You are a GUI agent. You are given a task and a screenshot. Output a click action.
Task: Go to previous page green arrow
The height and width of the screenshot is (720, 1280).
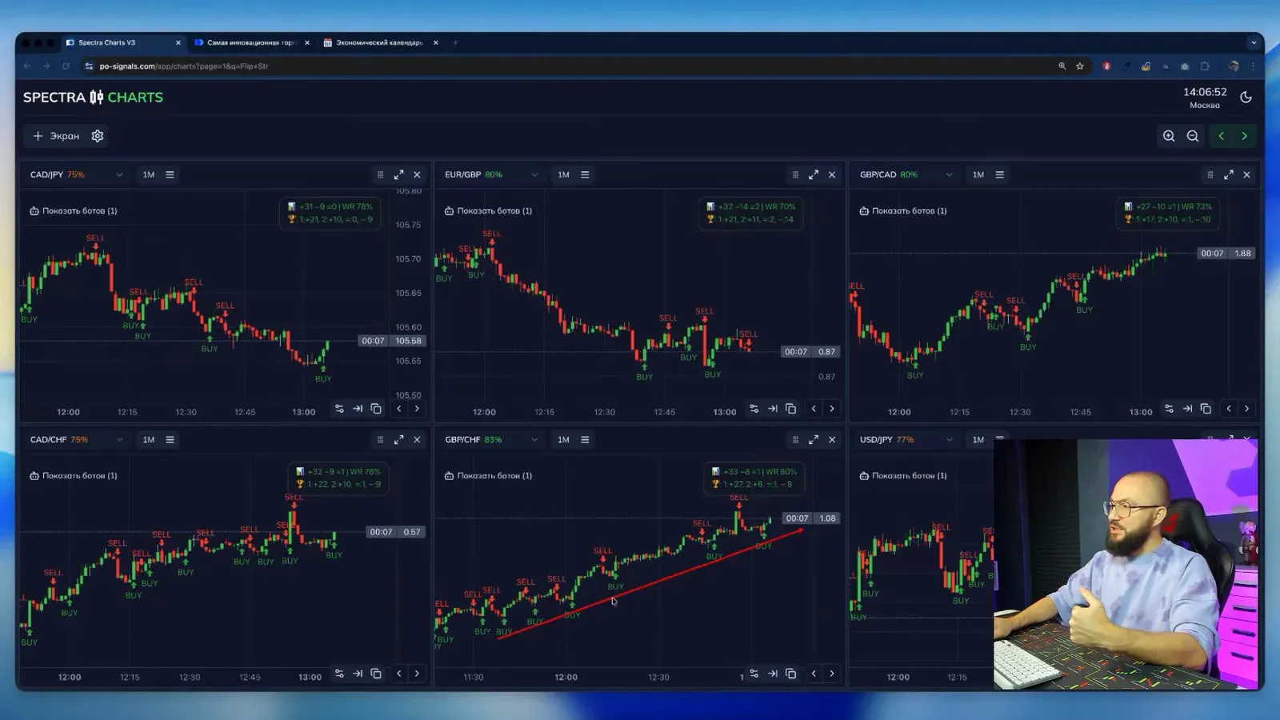point(1221,136)
